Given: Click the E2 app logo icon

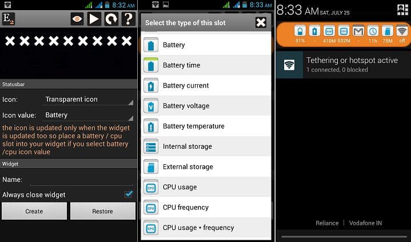Looking at the screenshot, I should point(9,19).
